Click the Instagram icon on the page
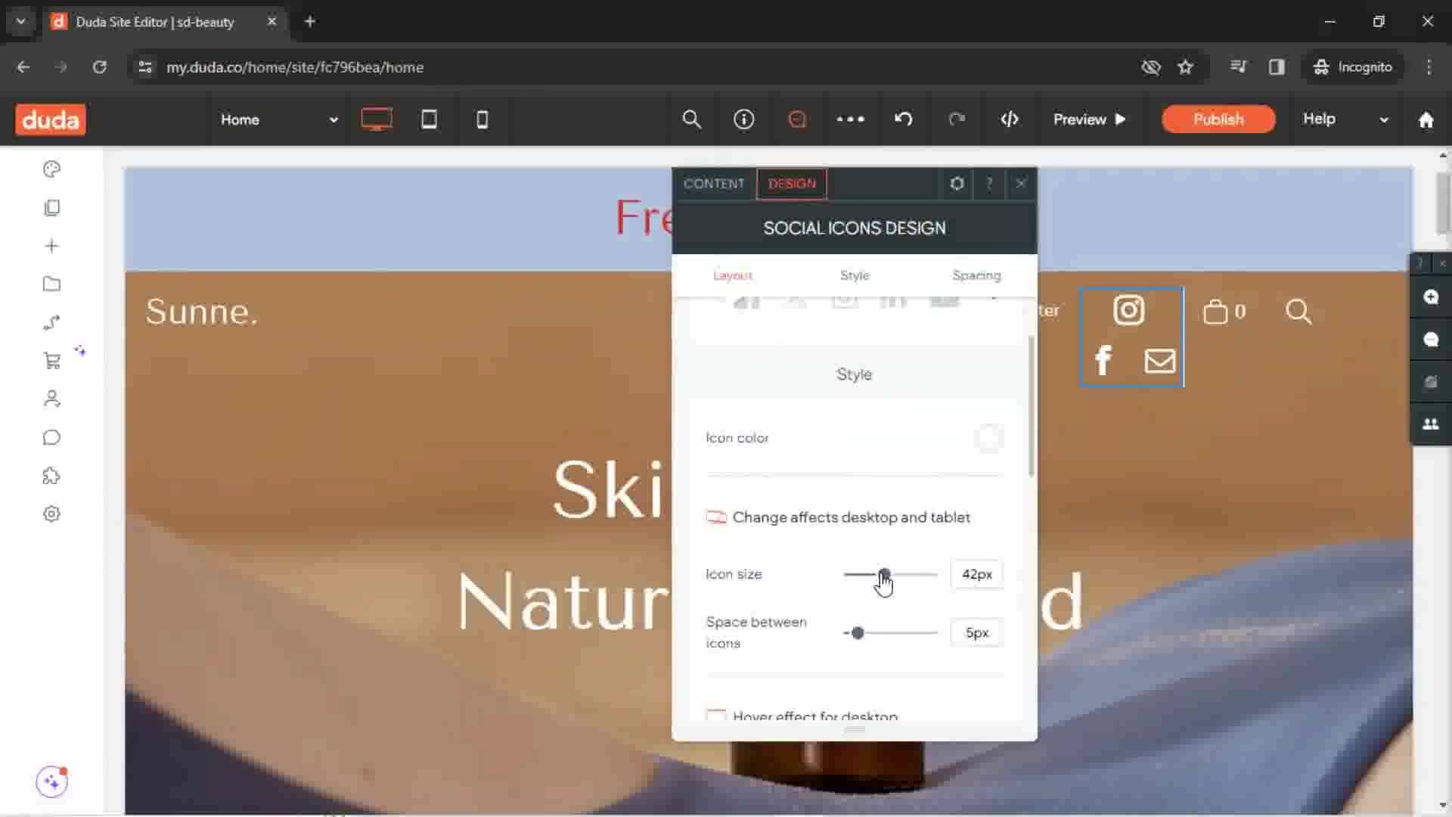Viewport: 1452px width, 817px height. (x=1129, y=310)
